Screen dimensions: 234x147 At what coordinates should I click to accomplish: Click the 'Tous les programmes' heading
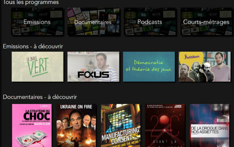[x=31, y=3]
